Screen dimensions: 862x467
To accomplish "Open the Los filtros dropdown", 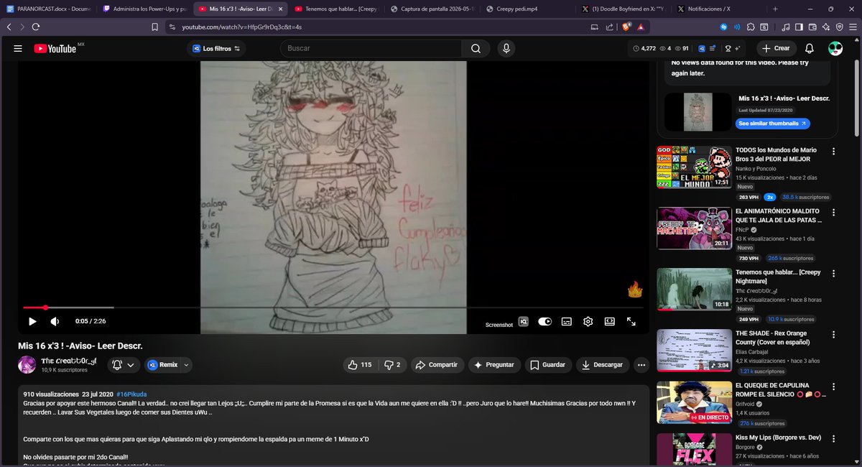I will pos(216,48).
